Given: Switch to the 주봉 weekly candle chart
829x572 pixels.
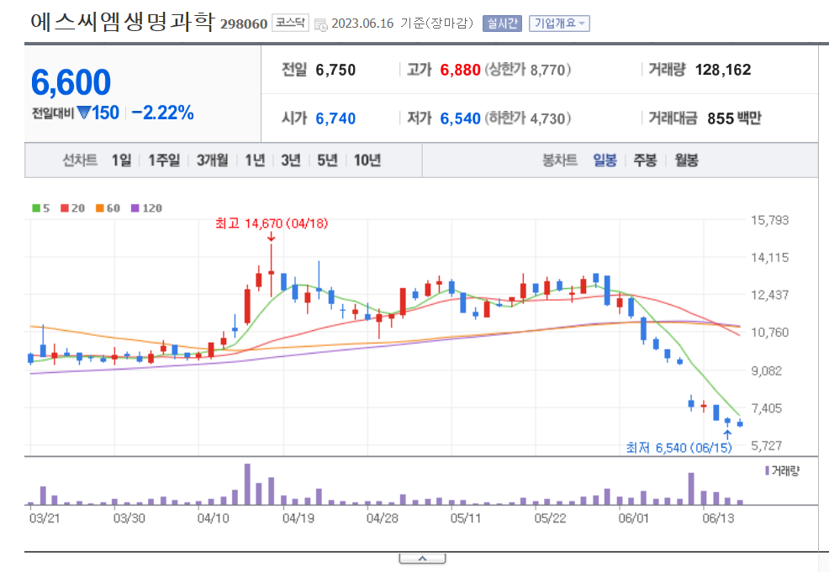Looking at the screenshot, I should [x=645, y=160].
